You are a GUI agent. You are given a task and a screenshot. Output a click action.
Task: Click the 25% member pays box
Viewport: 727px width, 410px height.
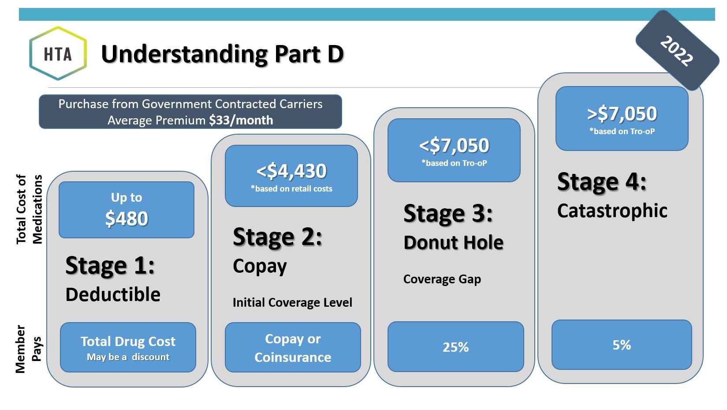click(x=455, y=347)
